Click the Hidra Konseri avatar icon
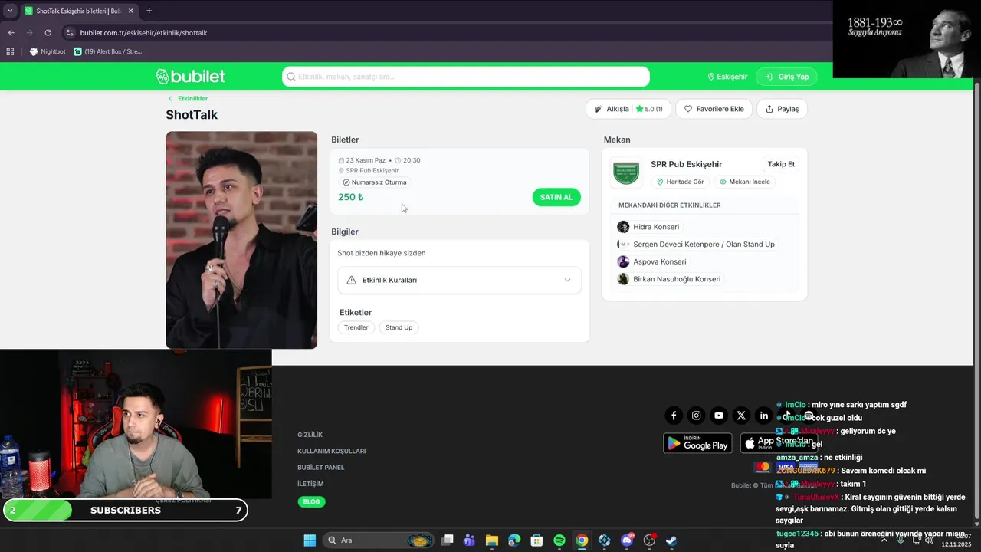This screenshot has height=552, width=981. pyautogui.click(x=623, y=227)
